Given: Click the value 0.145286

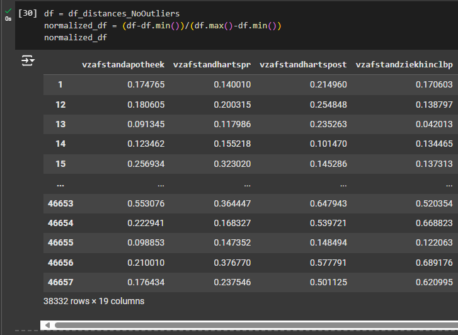Looking at the screenshot, I should [328, 164].
